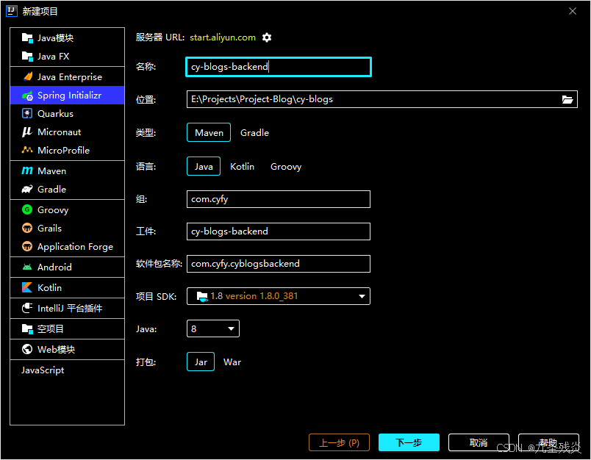Image resolution: width=591 pixels, height=460 pixels.
Task: Click the Micronaut mu icon
Action: coord(27,132)
